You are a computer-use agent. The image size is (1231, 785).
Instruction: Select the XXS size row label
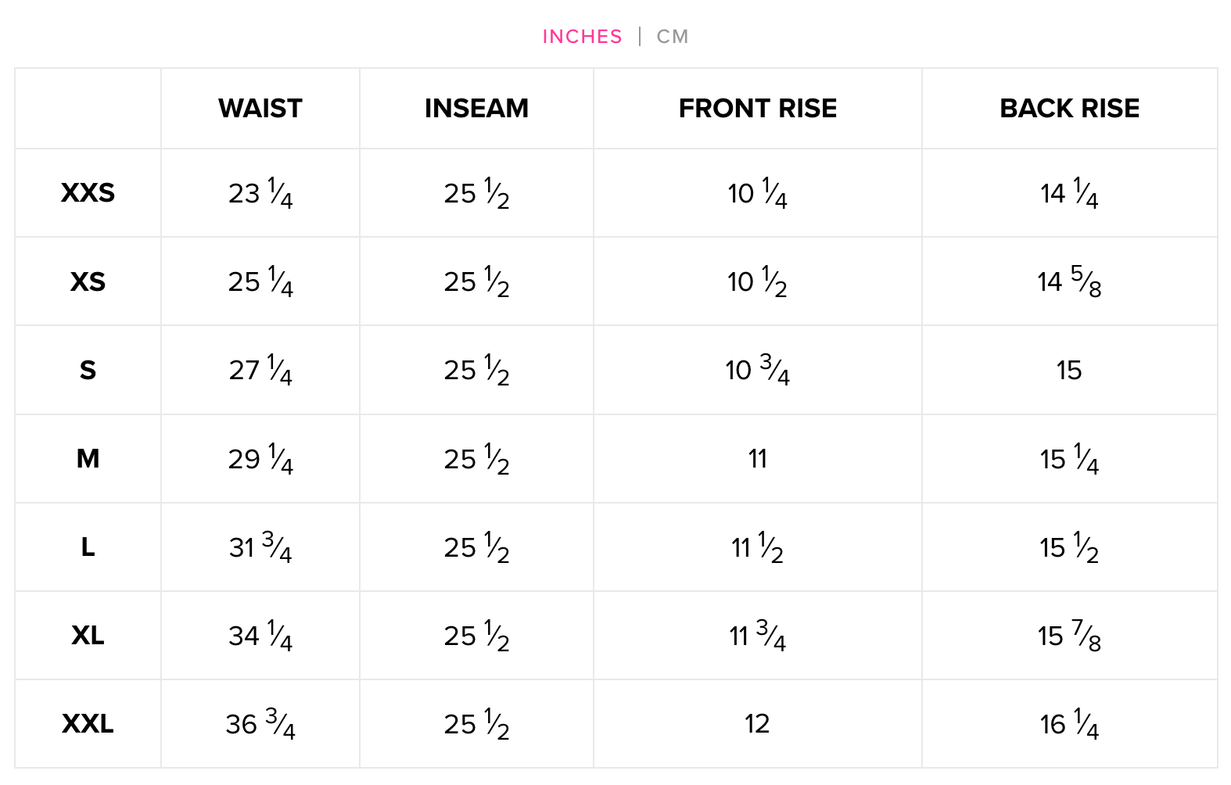click(88, 192)
